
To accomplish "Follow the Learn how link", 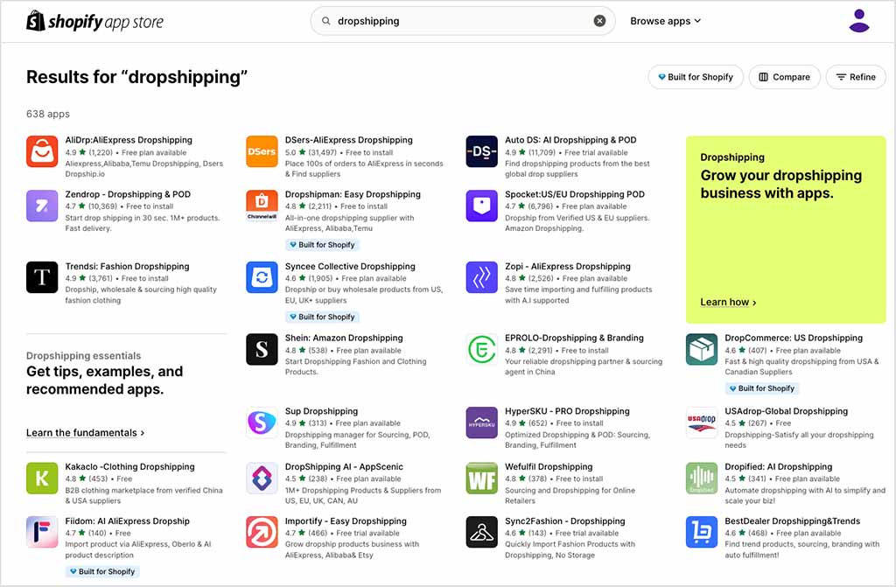I will coord(728,302).
